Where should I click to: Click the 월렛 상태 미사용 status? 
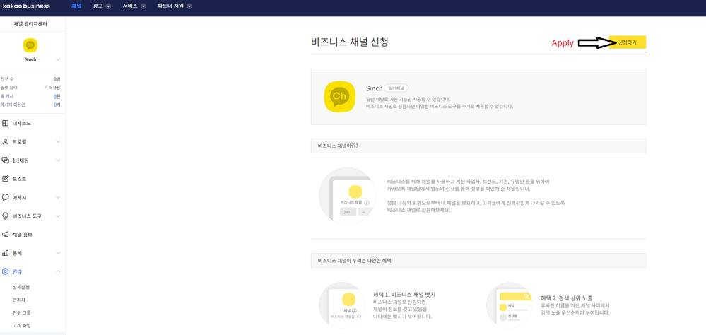click(x=53, y=88)
